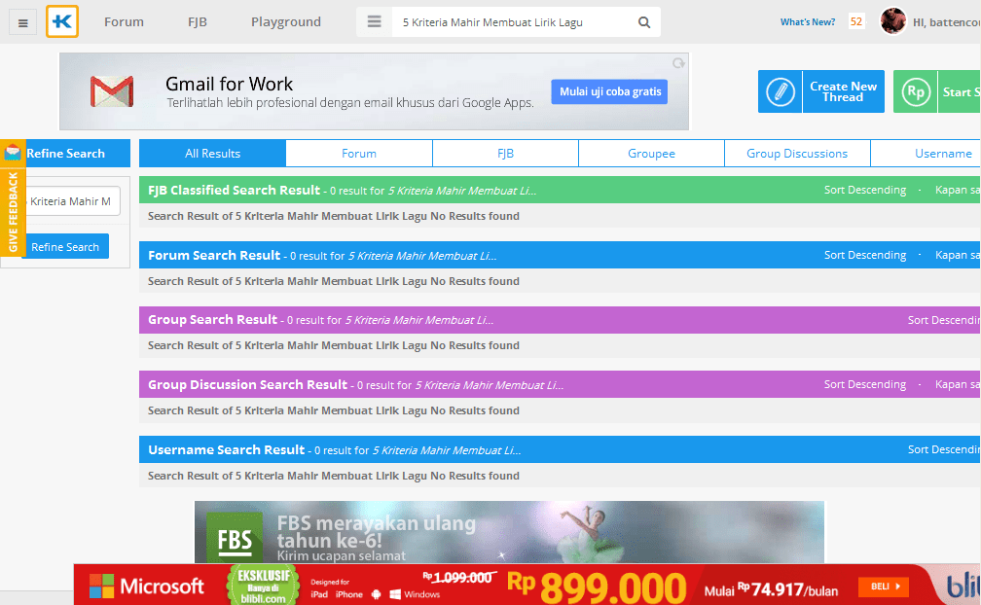Open Sort Descending in Group Discussion results
The width and height of the screenshot is (981, 605).
tap(864, 384)
